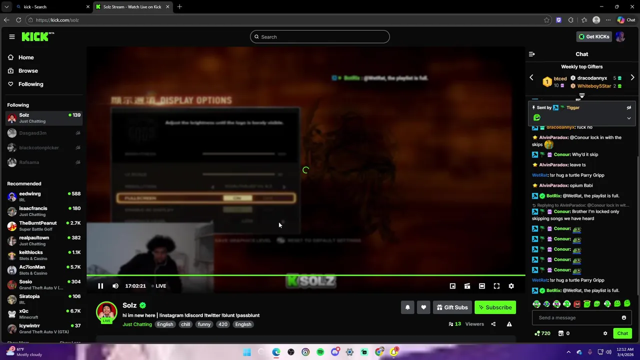Viewport: 640px width, 360px height.
Task: Click the red angry emote quick-pick
Action: click(x=577, y=304)
